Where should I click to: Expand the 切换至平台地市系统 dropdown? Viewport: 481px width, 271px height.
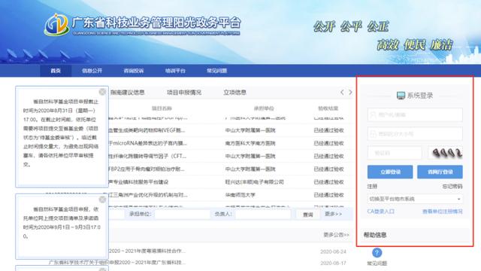(x=415, y=199)
